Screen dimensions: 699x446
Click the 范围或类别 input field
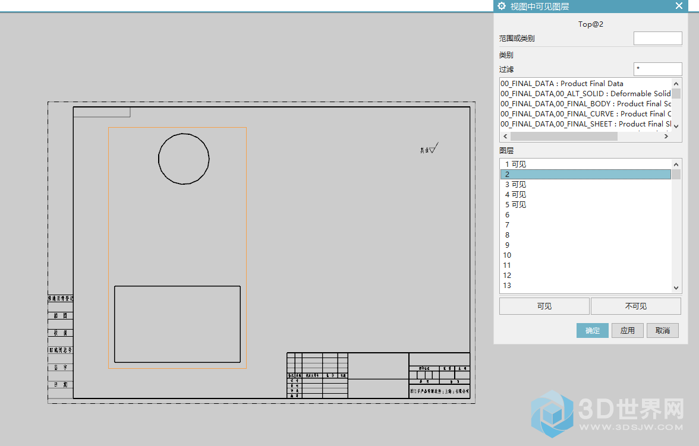657,39
